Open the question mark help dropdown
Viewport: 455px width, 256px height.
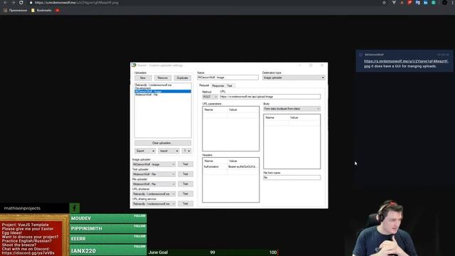[186, 151]
